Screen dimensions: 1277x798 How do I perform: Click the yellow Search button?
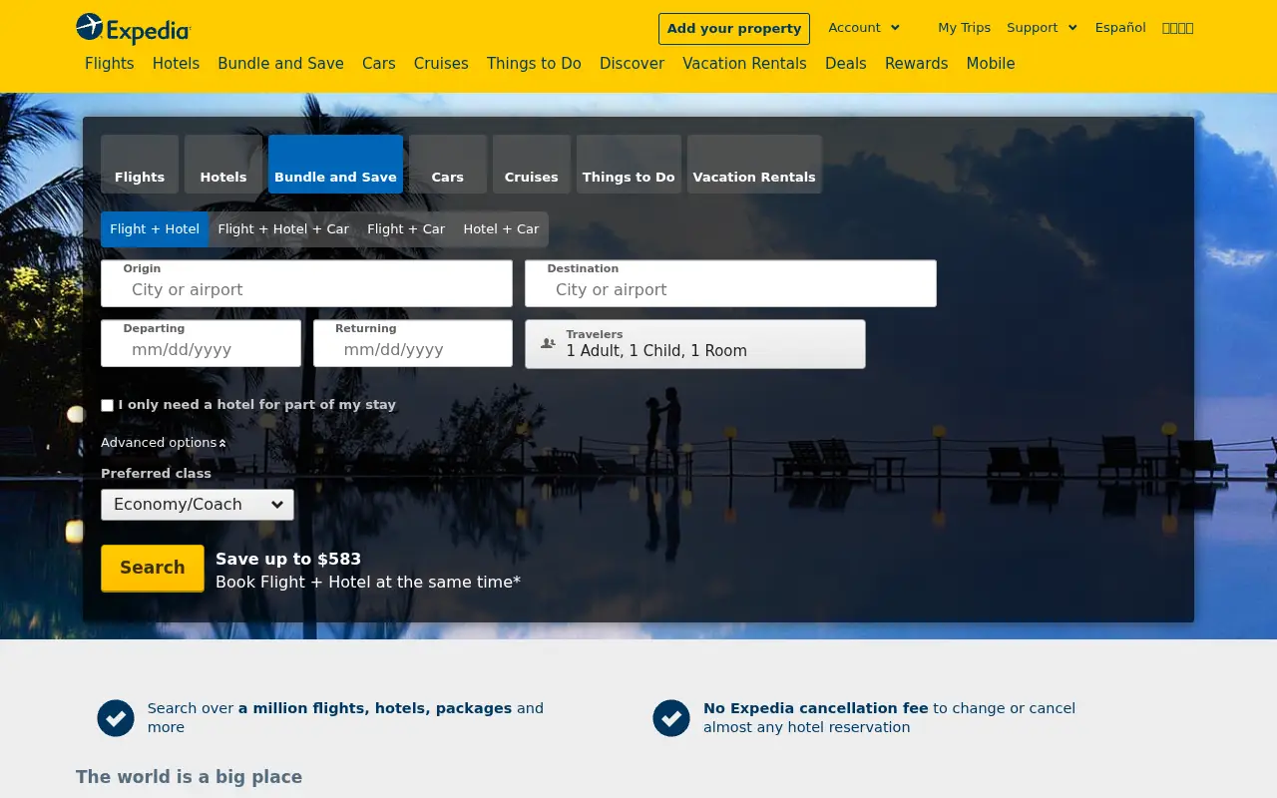click(x=153, y=568)
